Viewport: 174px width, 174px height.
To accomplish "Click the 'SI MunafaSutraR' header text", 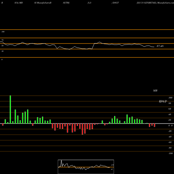I will [43, 3].
